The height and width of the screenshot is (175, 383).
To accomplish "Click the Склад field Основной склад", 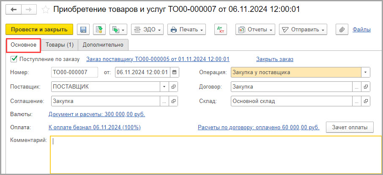I will pyautogui.click(x=291, y=101).
